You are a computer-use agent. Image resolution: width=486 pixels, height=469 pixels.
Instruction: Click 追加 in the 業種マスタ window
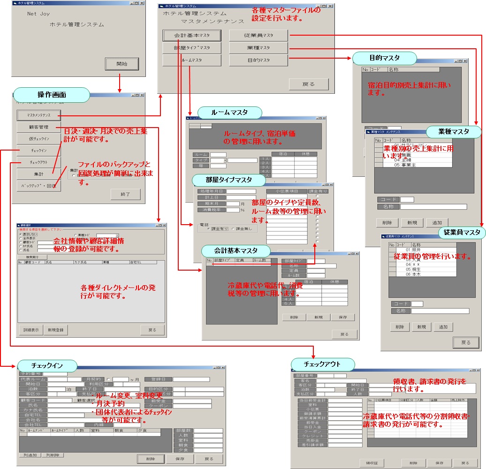coord(437,223)
